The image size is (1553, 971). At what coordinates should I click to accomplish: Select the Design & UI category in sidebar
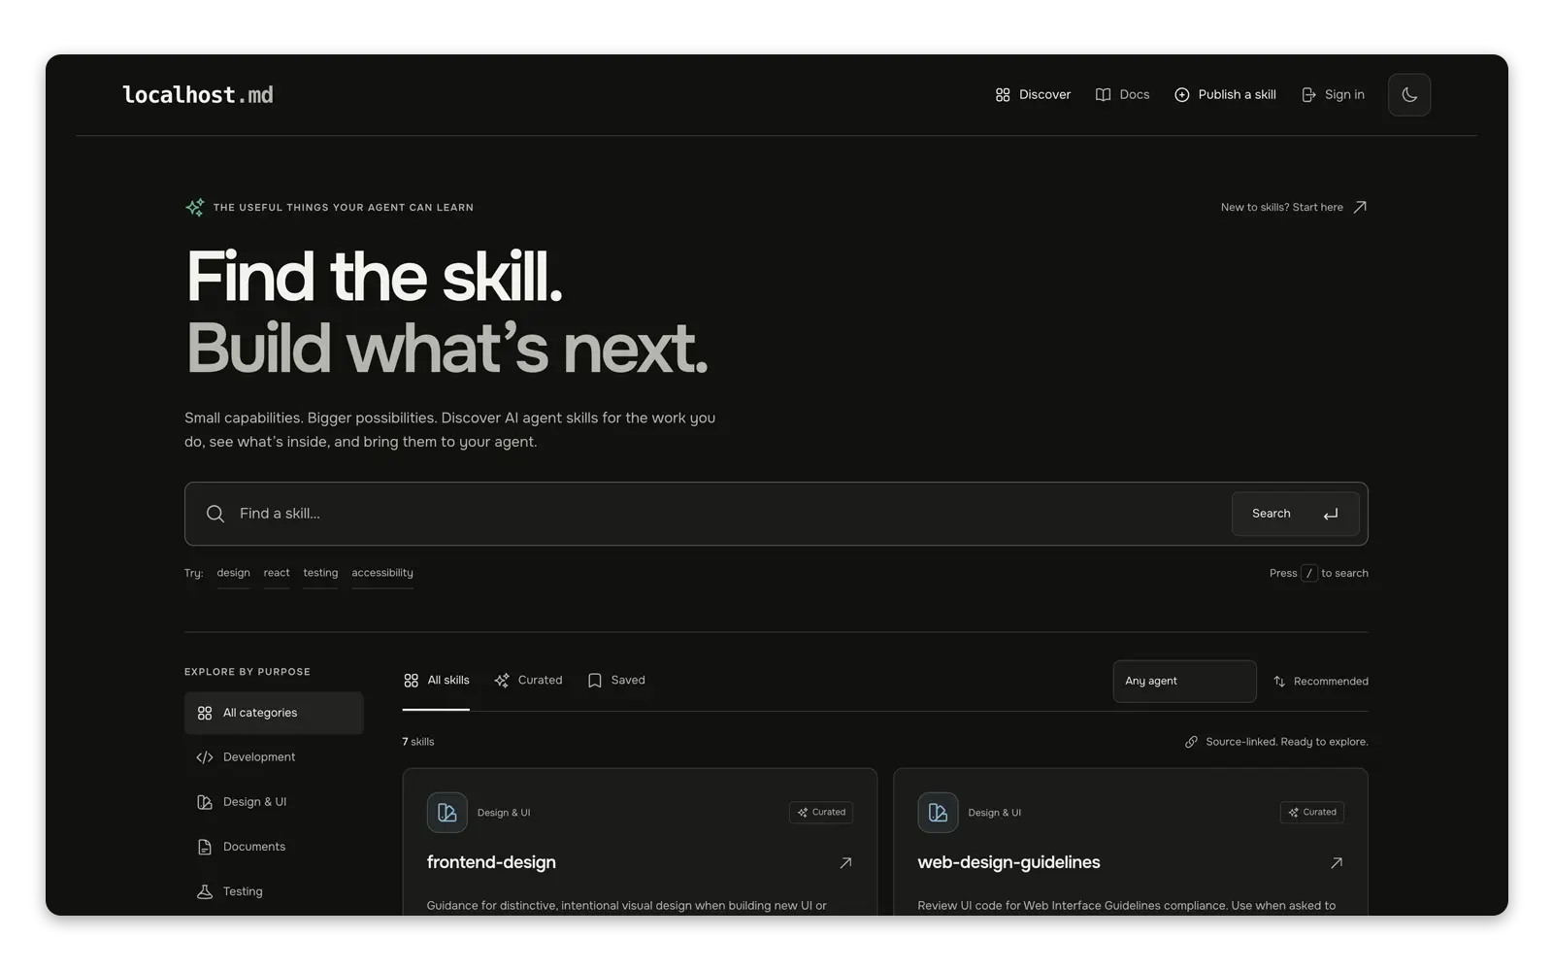pos(274,802)
